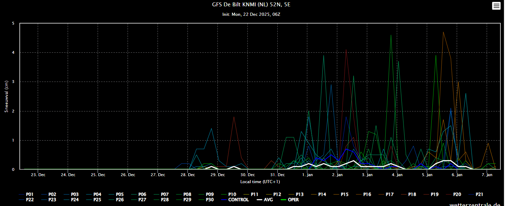Toggle the CONTROL run line

[x=235, y=200]
